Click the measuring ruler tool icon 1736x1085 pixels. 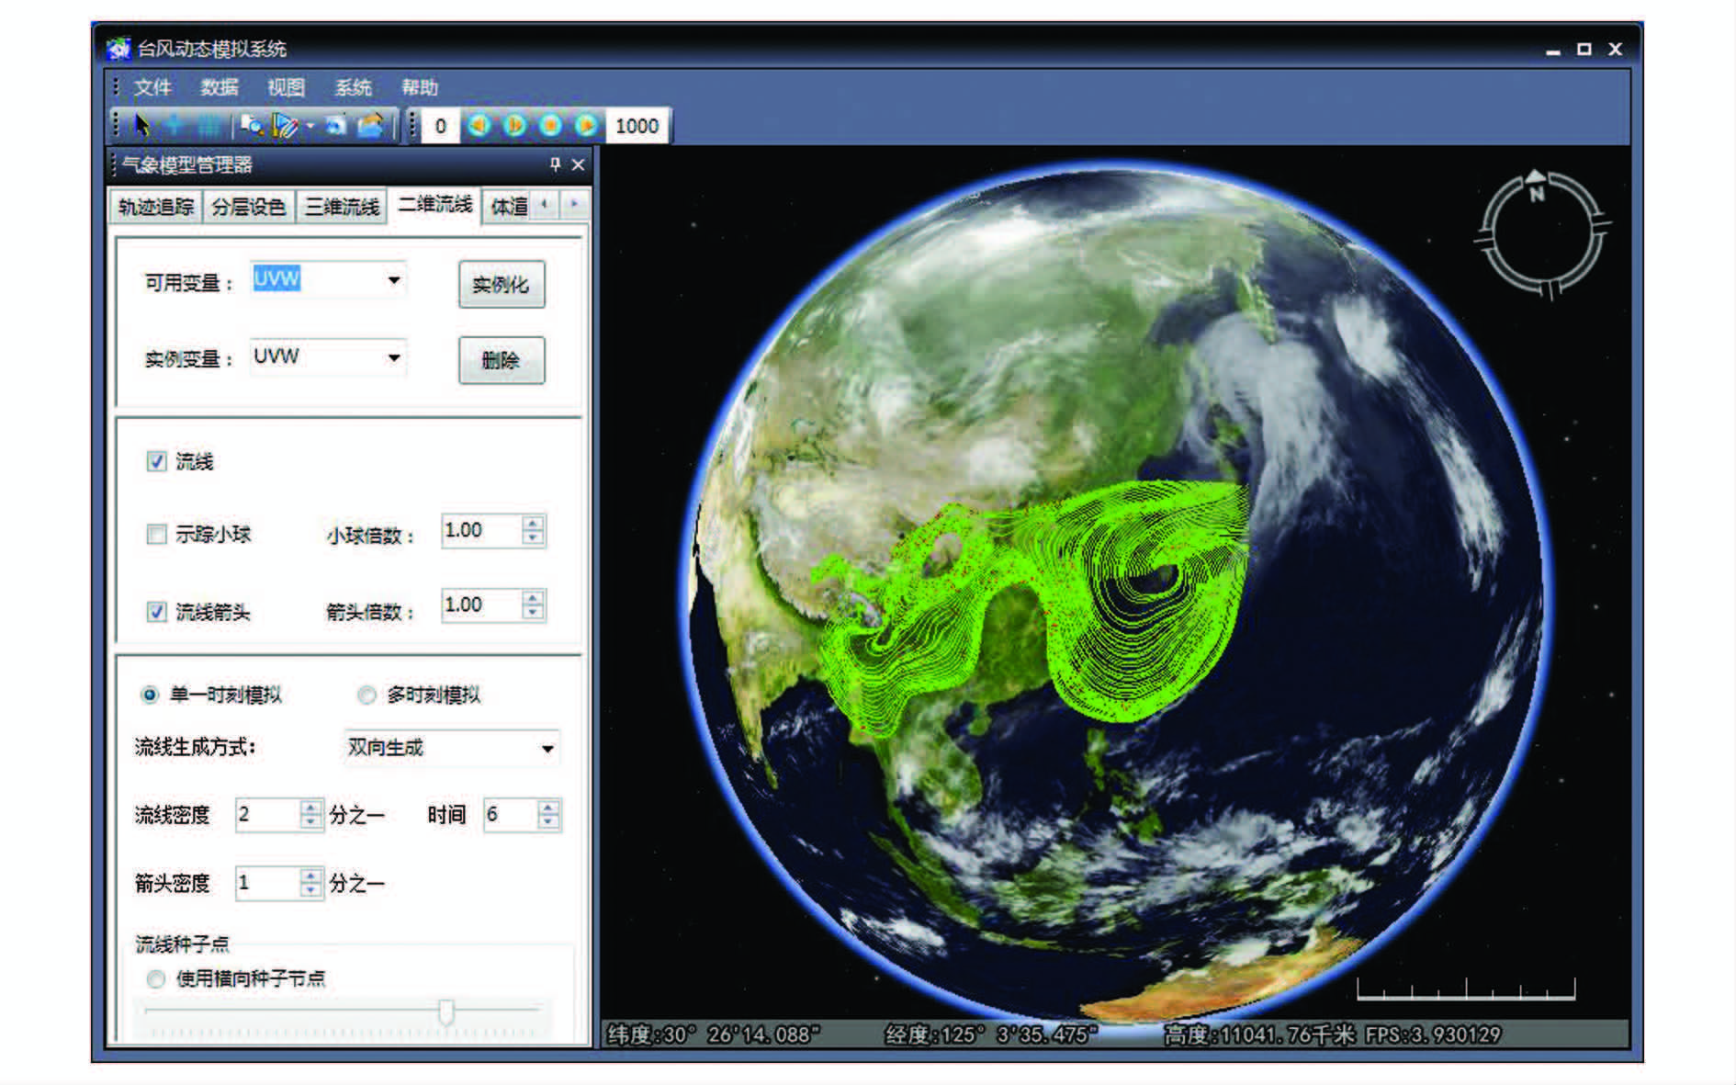pyautogui.click(x=286, y=125)
